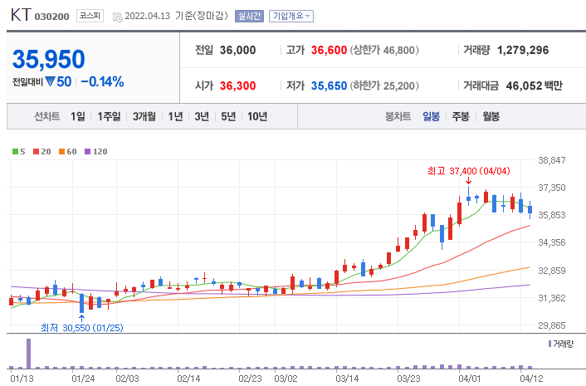
Task: Click the -0.14% change rate
Action: click(102, 82)
